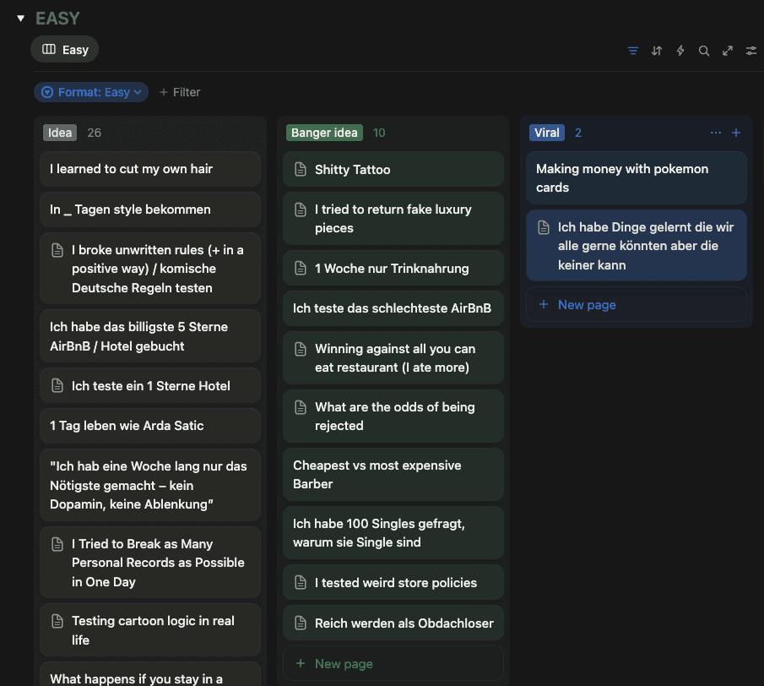Click New page in Banger idea column

(393, 663)
